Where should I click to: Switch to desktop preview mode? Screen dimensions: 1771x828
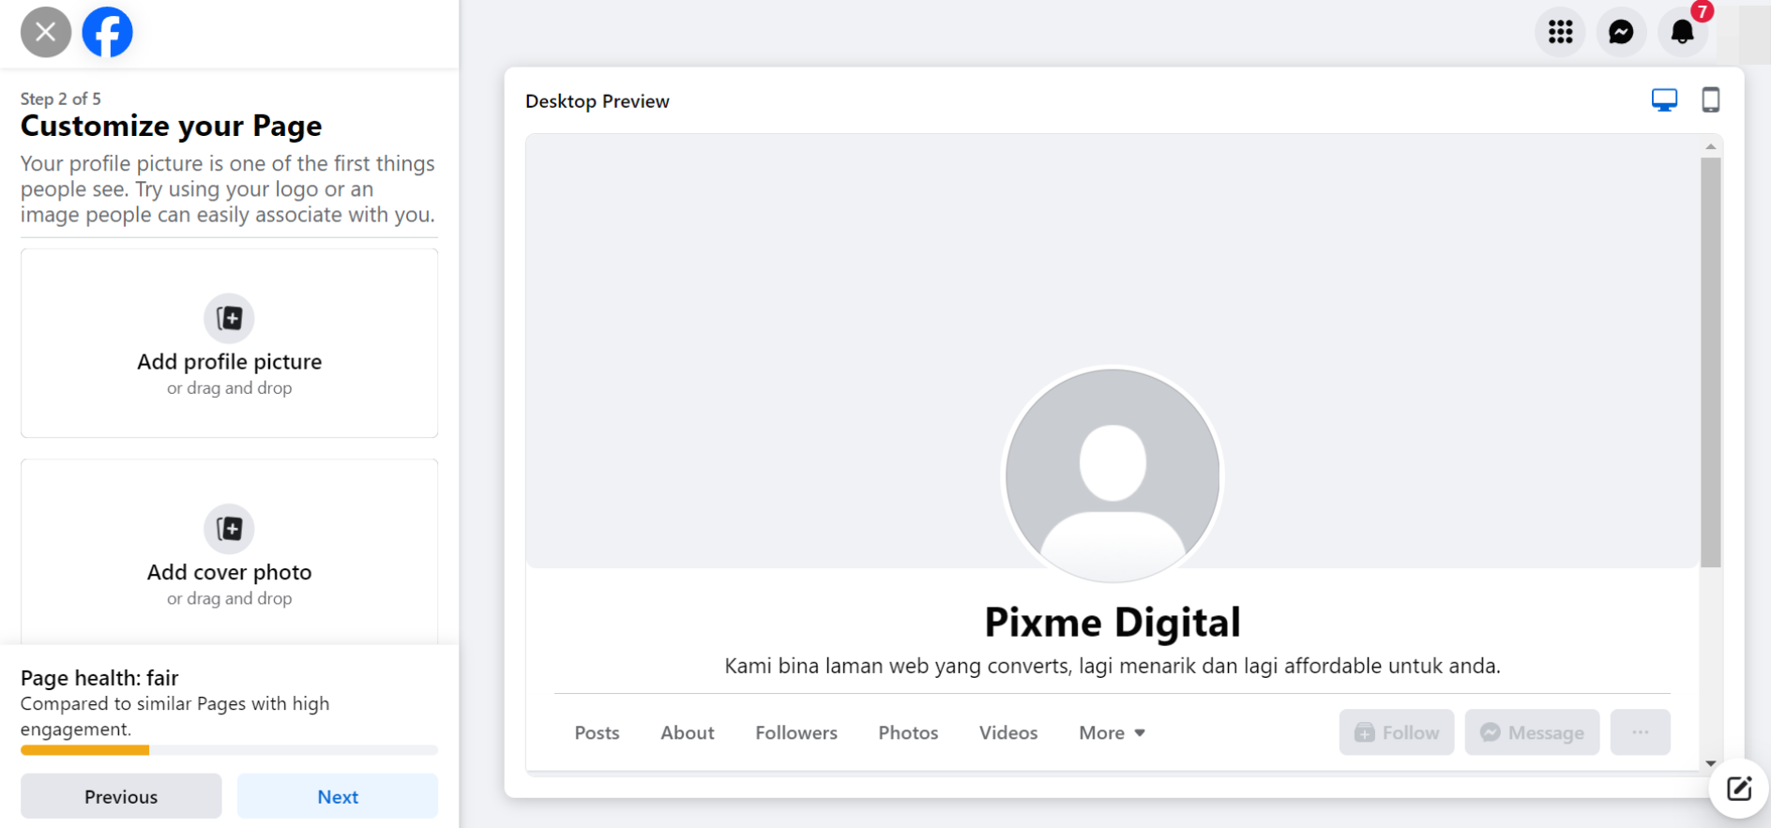pos(1664,100)
